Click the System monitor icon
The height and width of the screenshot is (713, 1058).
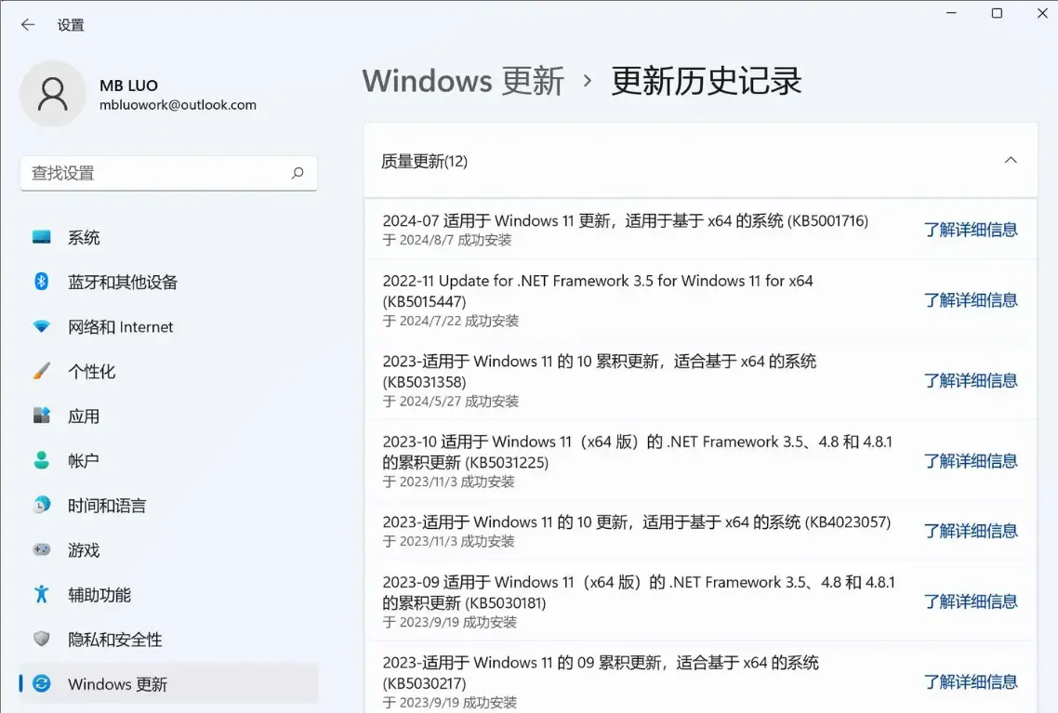pyautogui.click(x=41, y=237)
